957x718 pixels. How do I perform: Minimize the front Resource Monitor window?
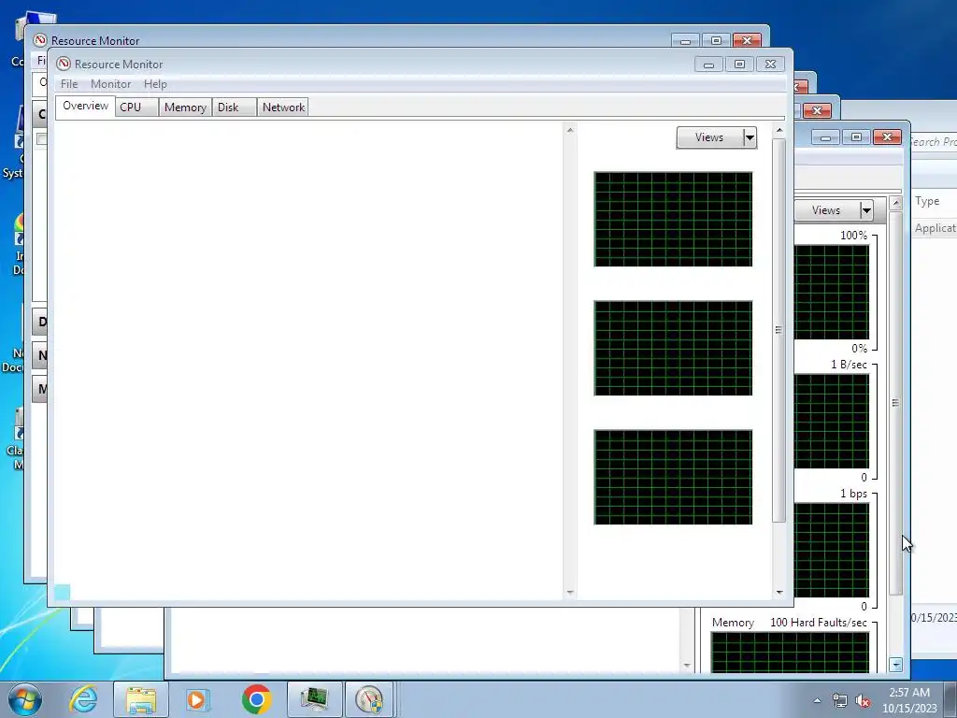click(708, 65)
